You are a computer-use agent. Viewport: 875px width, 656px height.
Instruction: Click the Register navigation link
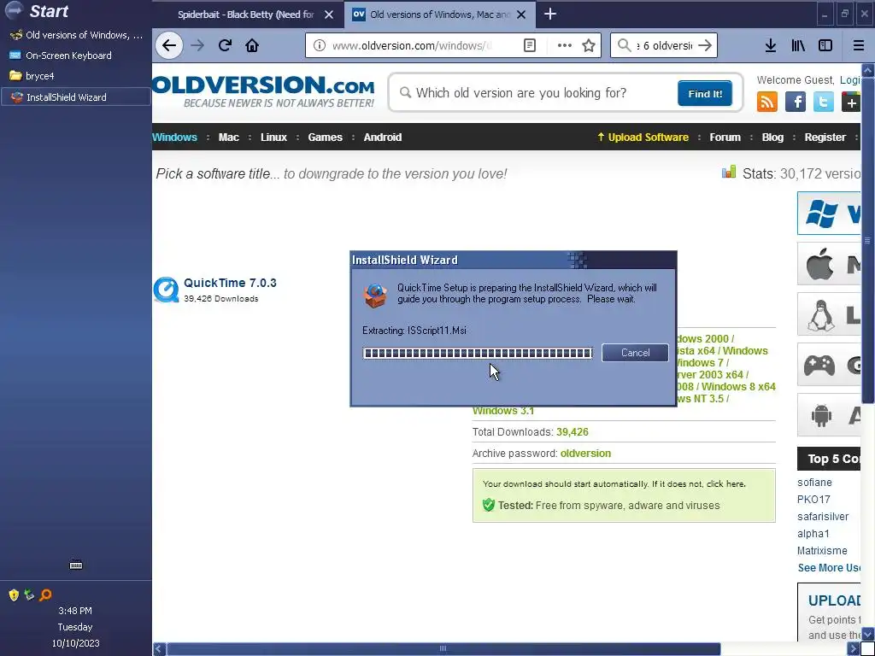click(825, 138)
